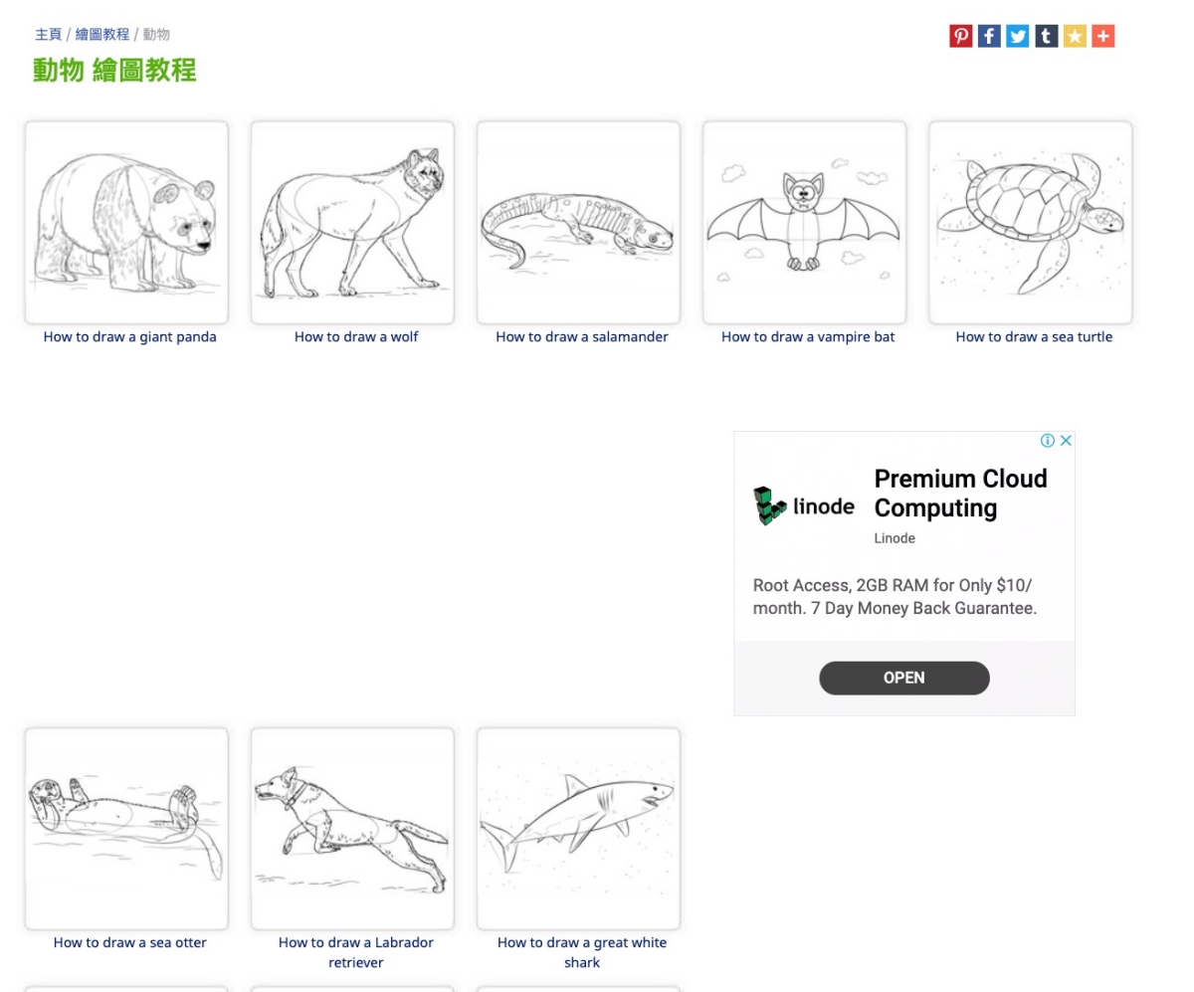The image size is (1194, 992).
Task: Open the giant panda drawing thumbnail
Action: pos(126,223)
